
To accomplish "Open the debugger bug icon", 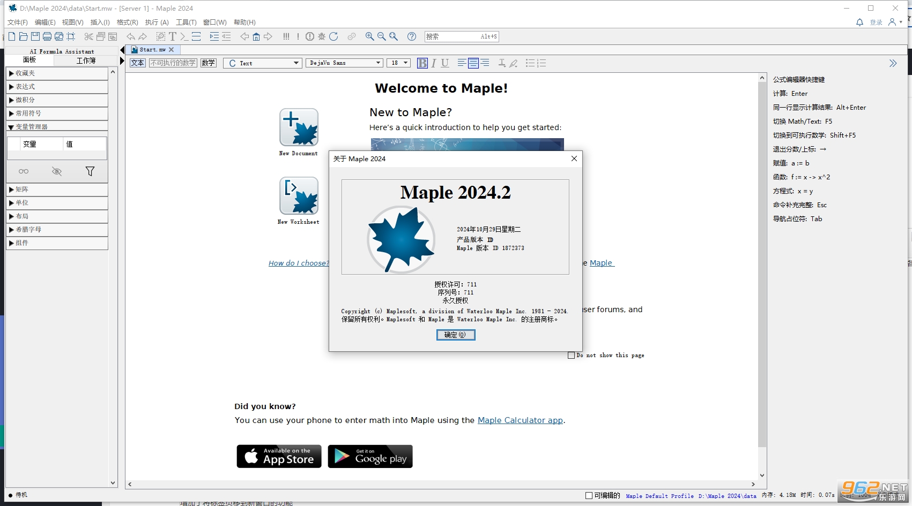I will click(322, 36).
